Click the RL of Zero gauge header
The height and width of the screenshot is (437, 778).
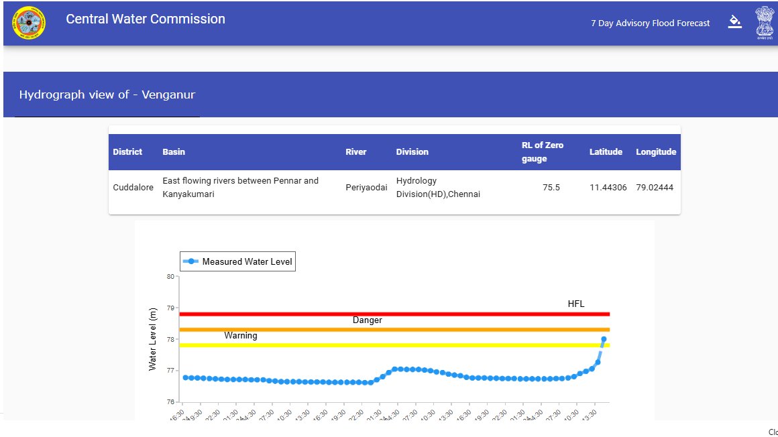click(543, 151)
